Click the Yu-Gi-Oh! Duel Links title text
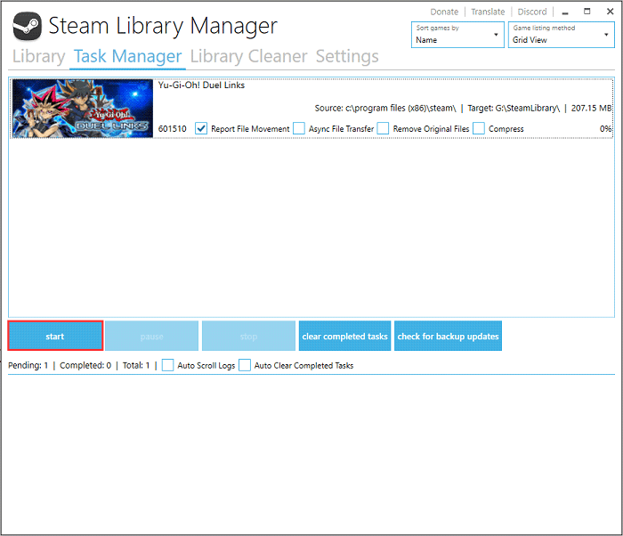The width and height of the screenshot is (623, 536). point(201,85)
